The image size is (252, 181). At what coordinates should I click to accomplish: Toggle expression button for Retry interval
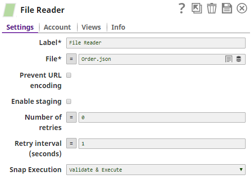point(71,143)
